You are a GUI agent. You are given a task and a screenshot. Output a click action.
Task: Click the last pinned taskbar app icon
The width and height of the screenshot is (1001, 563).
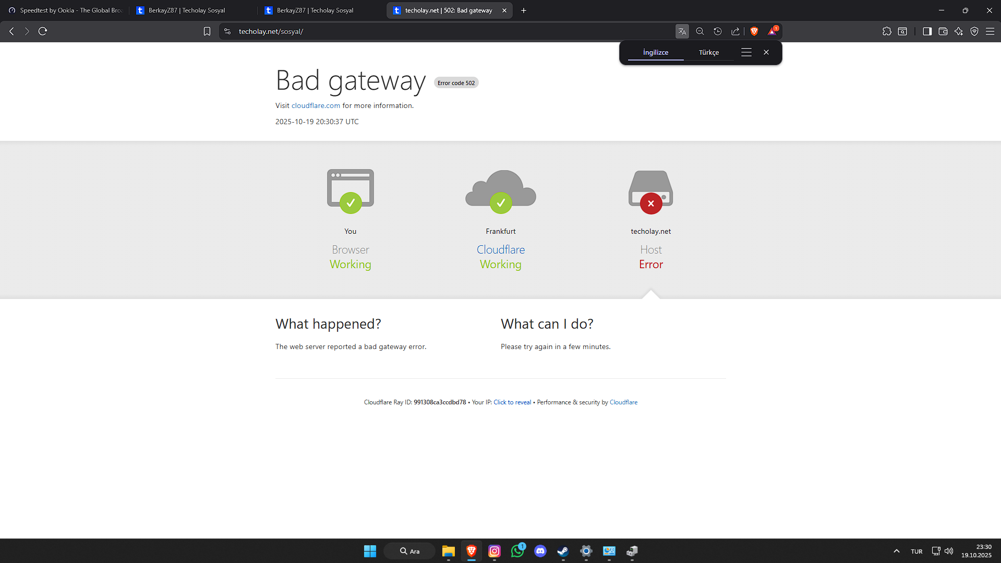tap(632, 551)
